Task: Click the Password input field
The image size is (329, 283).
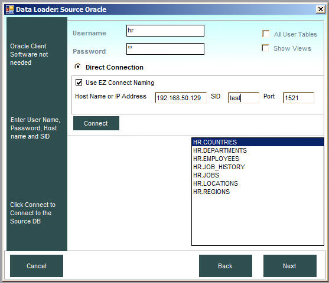Action: pos(165,49)
